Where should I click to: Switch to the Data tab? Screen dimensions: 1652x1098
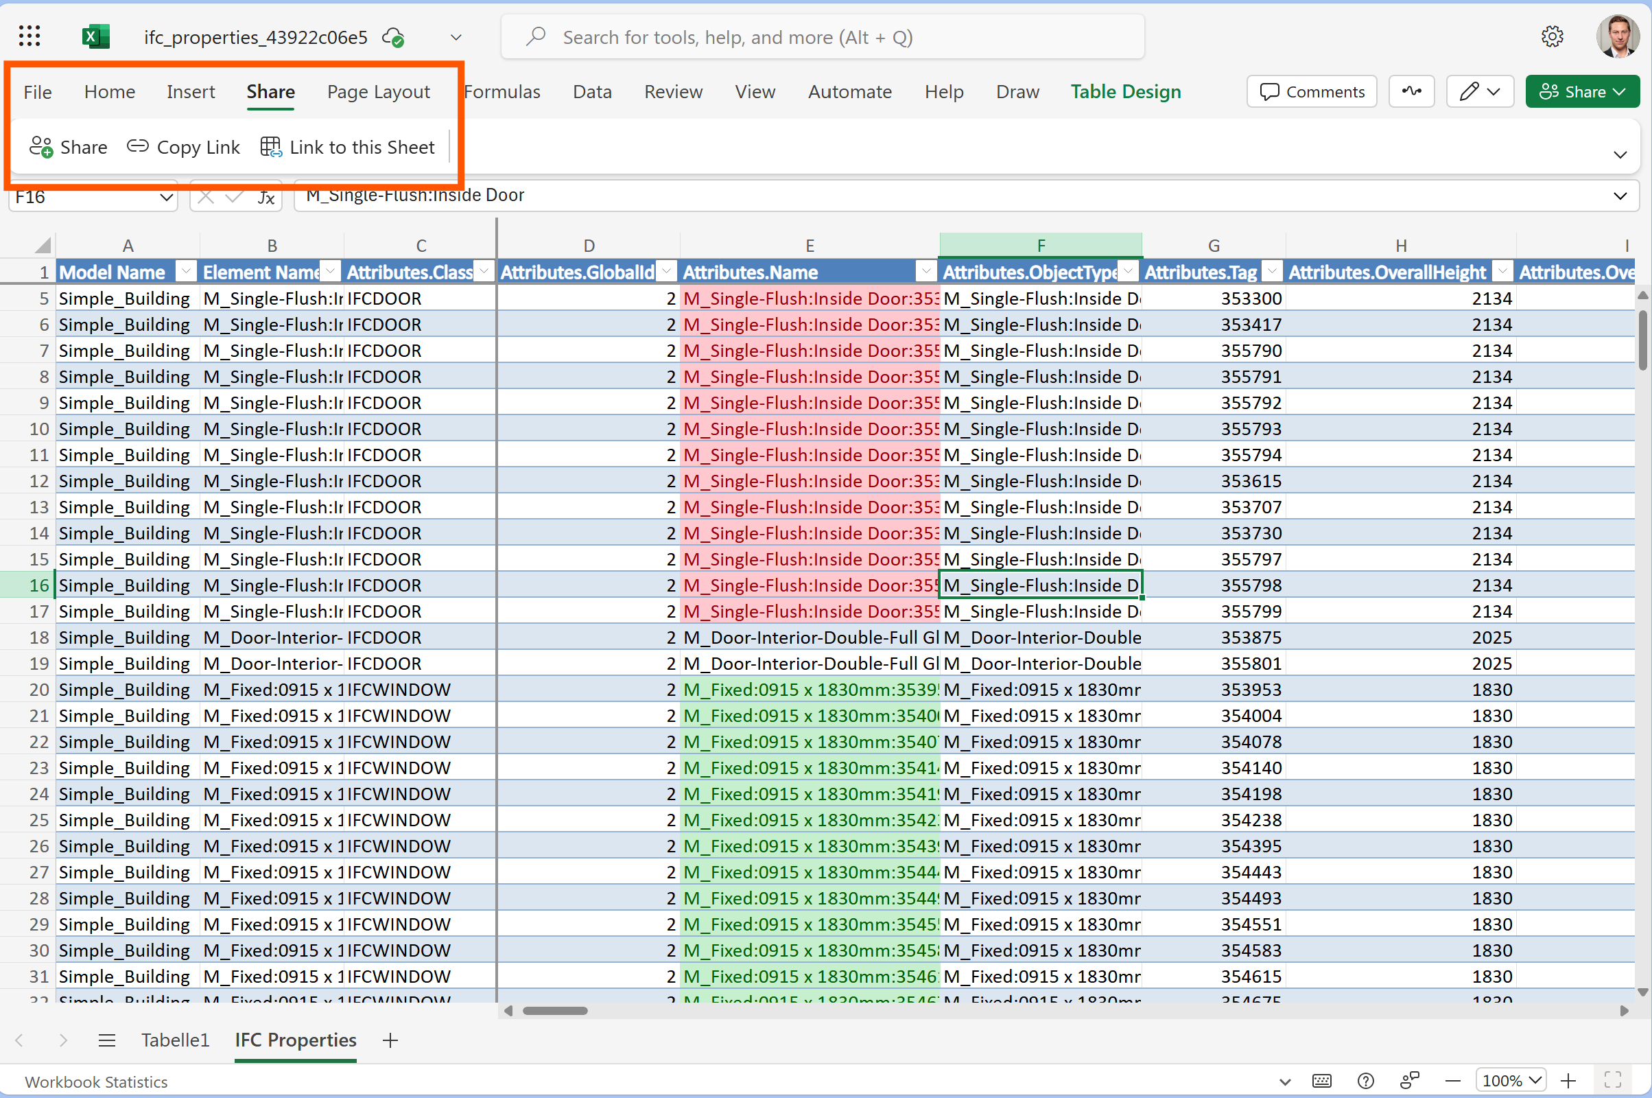click(x=592, y=92)
